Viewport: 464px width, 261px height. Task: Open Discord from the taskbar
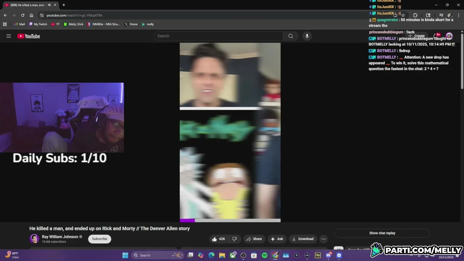pos(328,255)
